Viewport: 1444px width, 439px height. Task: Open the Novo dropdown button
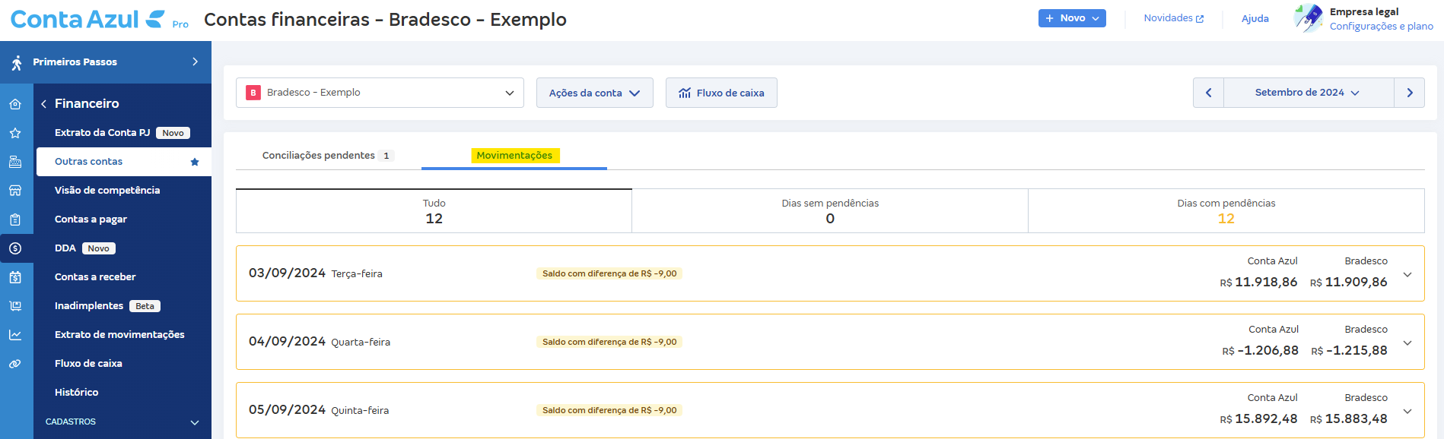coord(1072,18)
